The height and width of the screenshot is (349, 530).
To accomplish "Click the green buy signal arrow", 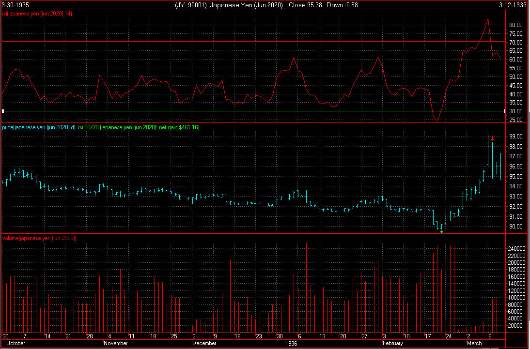I will 441,232.
